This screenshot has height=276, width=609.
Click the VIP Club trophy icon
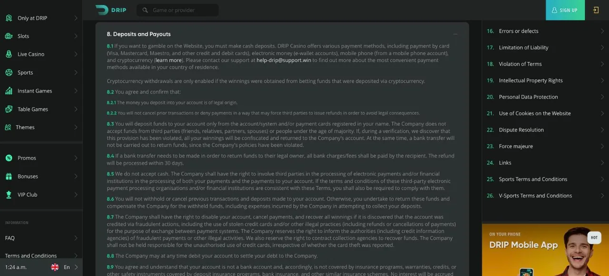tap(9, 195)
